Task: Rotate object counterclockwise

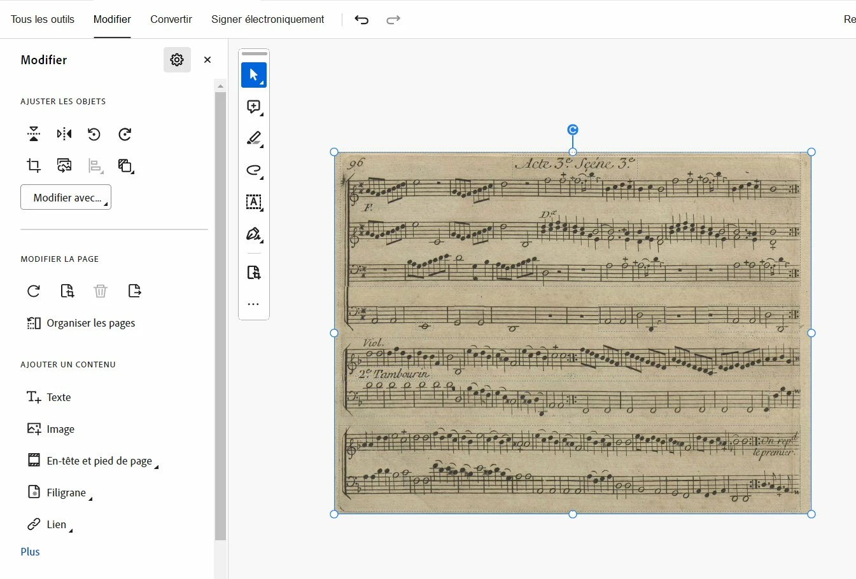Action: point(94,134)
